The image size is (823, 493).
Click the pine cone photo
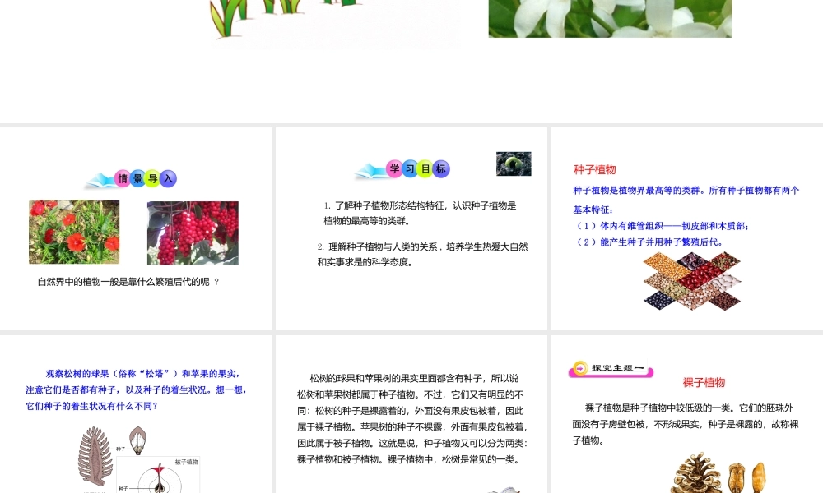point(696,473)
